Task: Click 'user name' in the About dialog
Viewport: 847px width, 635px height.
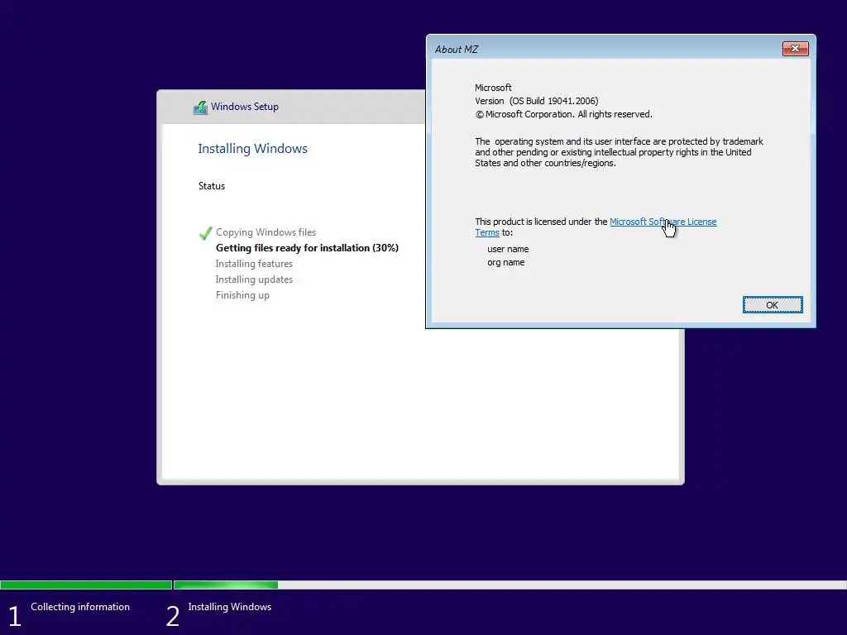Action: point(508,249)
